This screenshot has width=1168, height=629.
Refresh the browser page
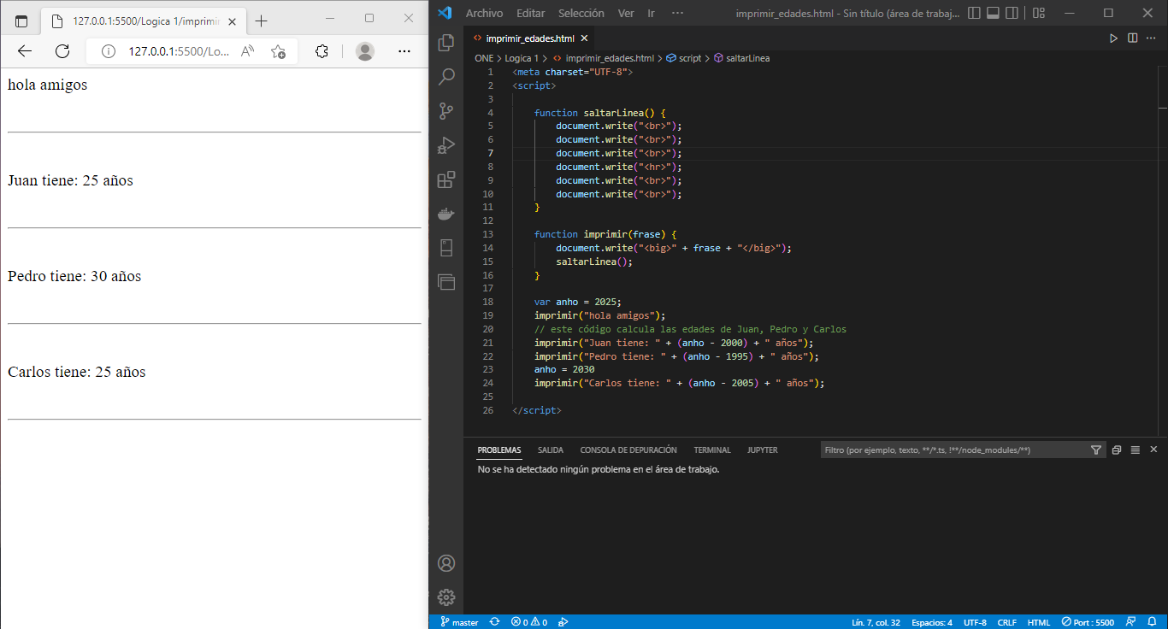pos(62,51)
